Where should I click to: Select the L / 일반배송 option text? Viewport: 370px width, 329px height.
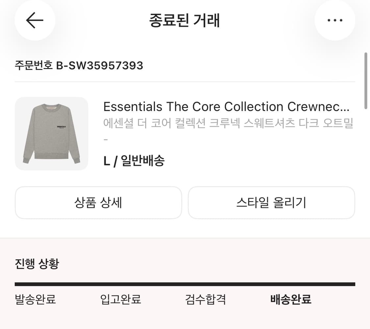[134, 161]
